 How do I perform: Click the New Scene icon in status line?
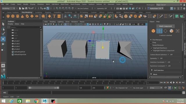(20, 8)
